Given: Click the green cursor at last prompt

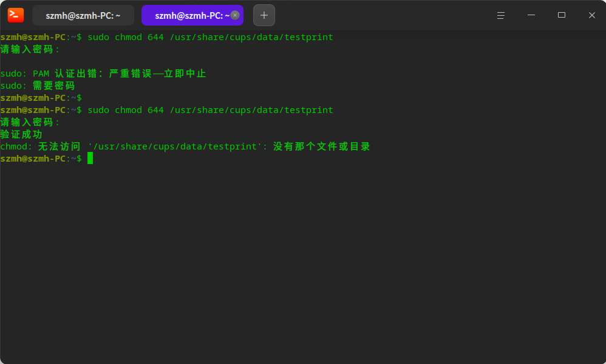Looking at the screenshot, I should pos(90,158).
